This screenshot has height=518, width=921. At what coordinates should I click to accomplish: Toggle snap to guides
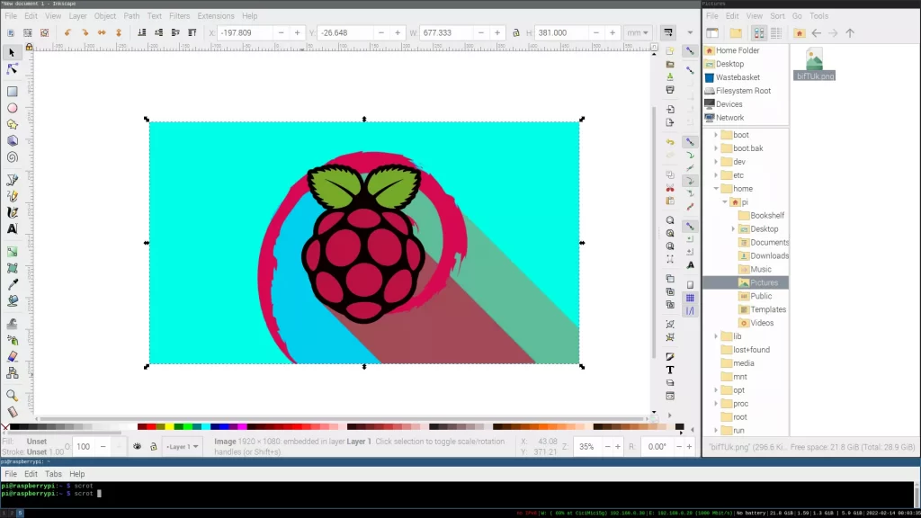pyautogui.click(x=691, y=311)
